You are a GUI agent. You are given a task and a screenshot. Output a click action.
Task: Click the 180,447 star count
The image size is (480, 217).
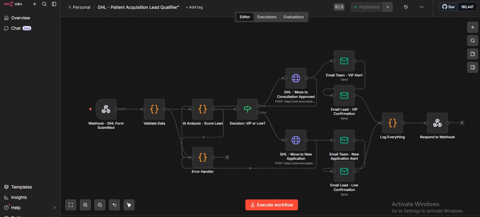(467, 7)
